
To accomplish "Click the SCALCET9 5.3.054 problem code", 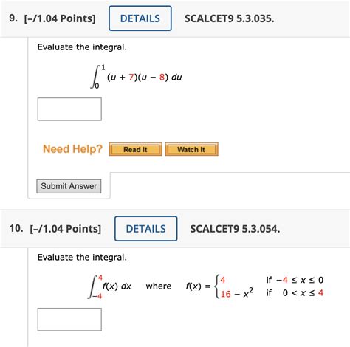I will 235,229.
